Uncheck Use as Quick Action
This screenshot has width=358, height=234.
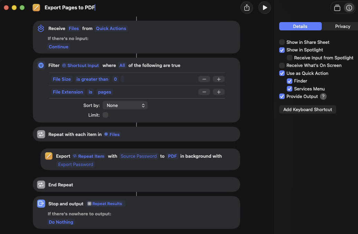pos(282,73)
